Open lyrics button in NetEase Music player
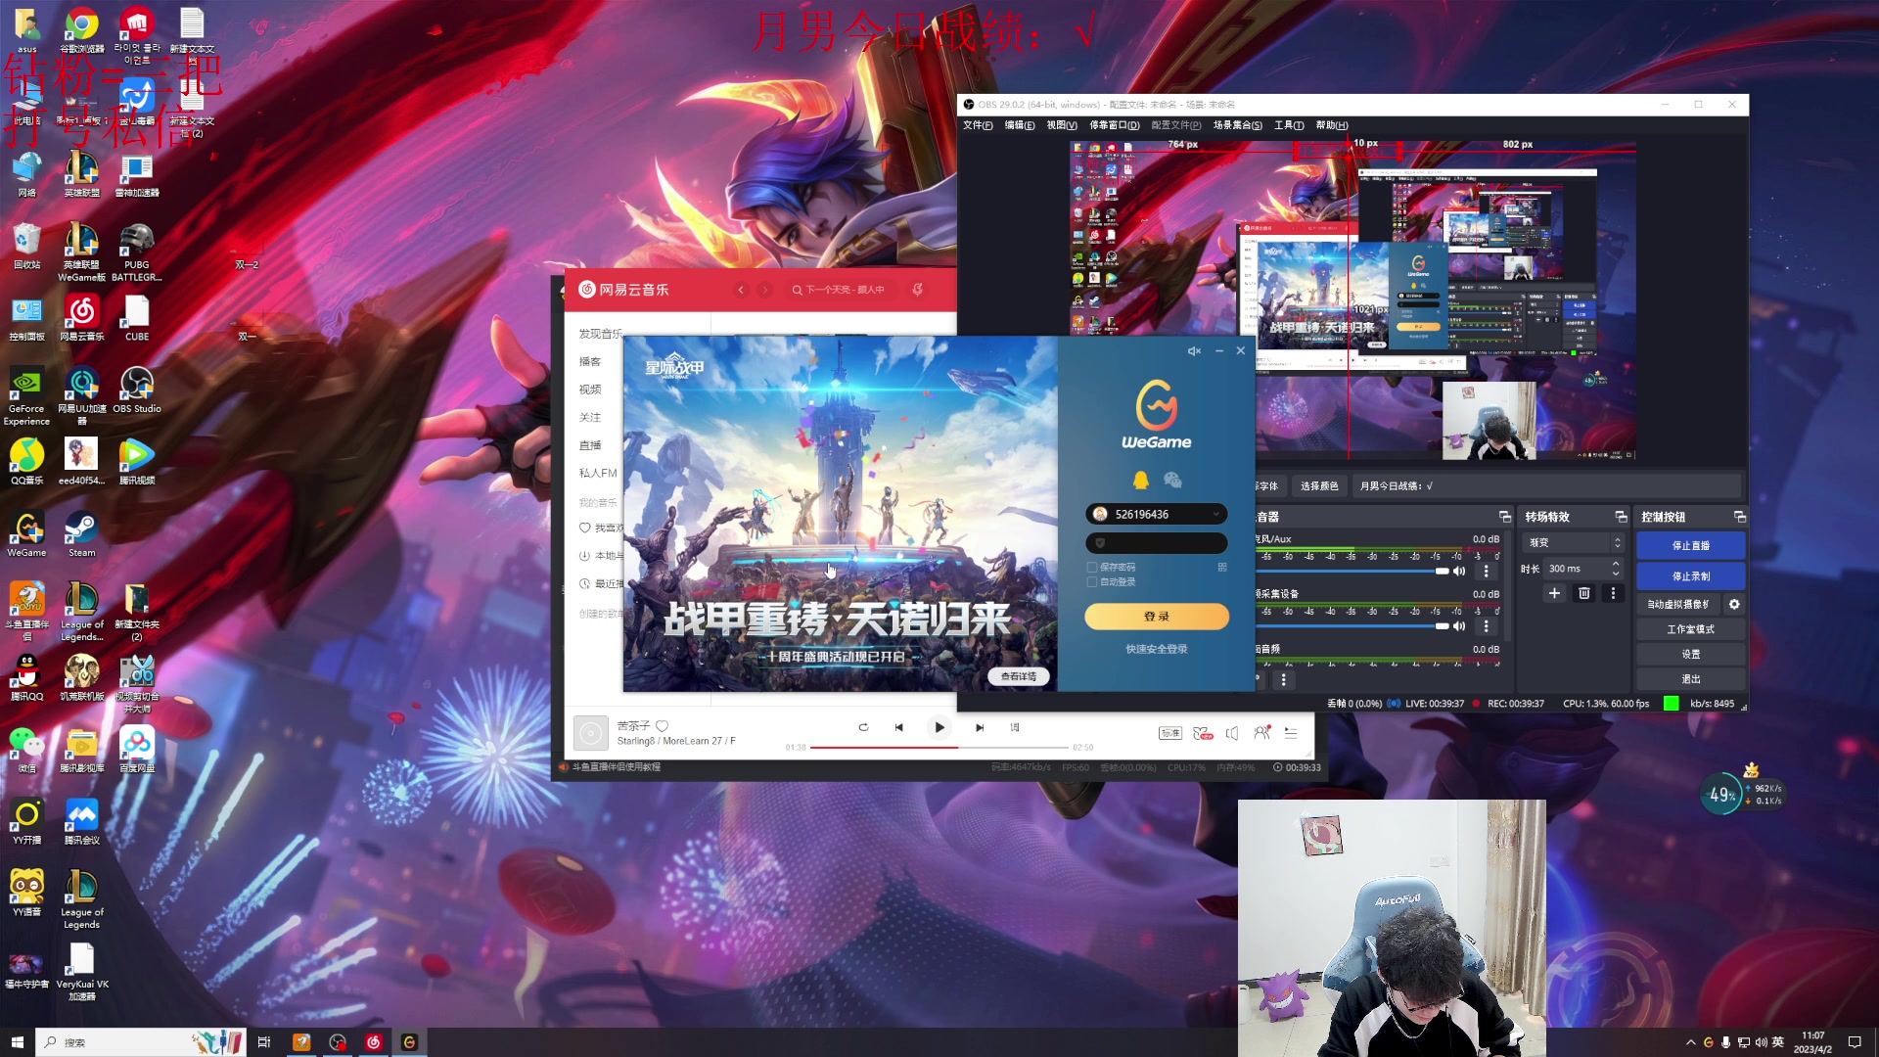Viewport: 1879px width, 1057px height. click(x=1015, y=727)
